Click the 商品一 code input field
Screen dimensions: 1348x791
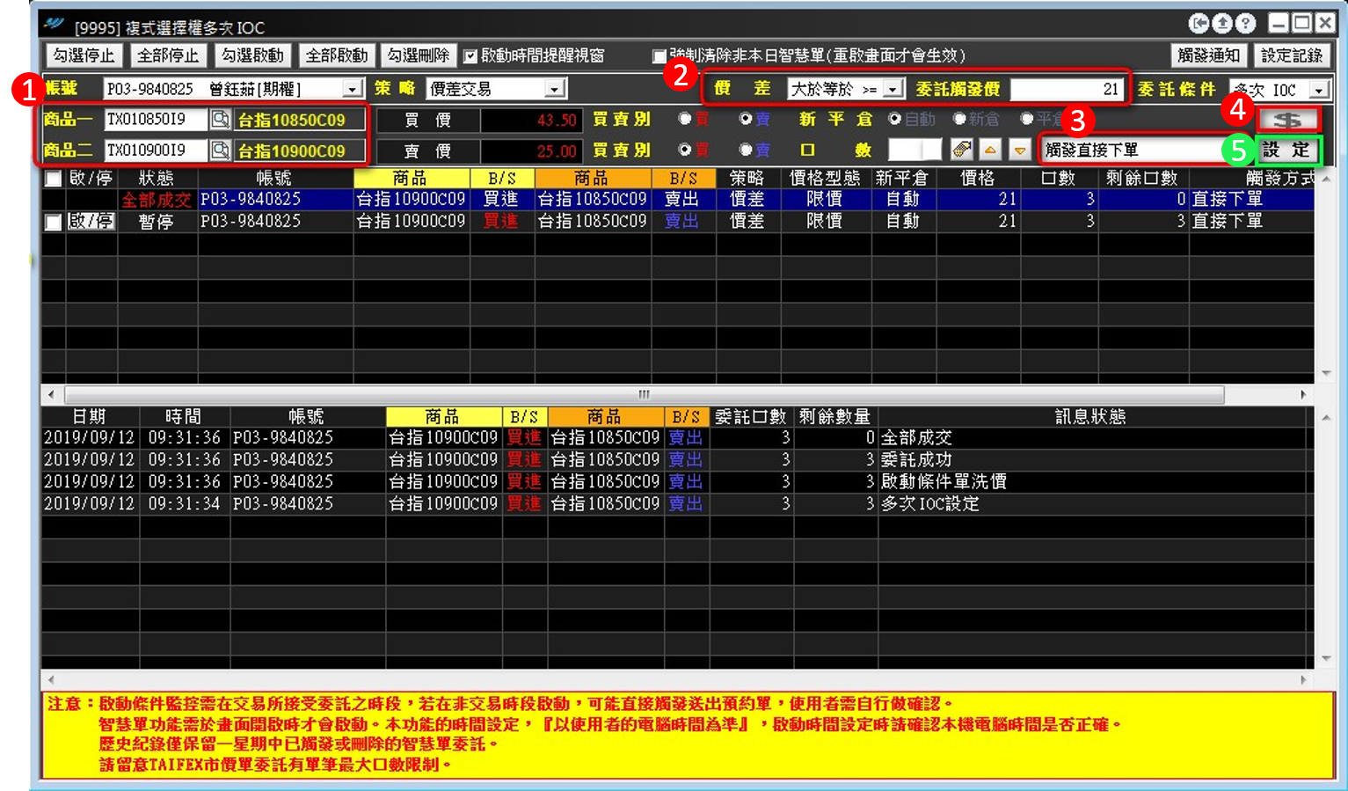point(156,120)
